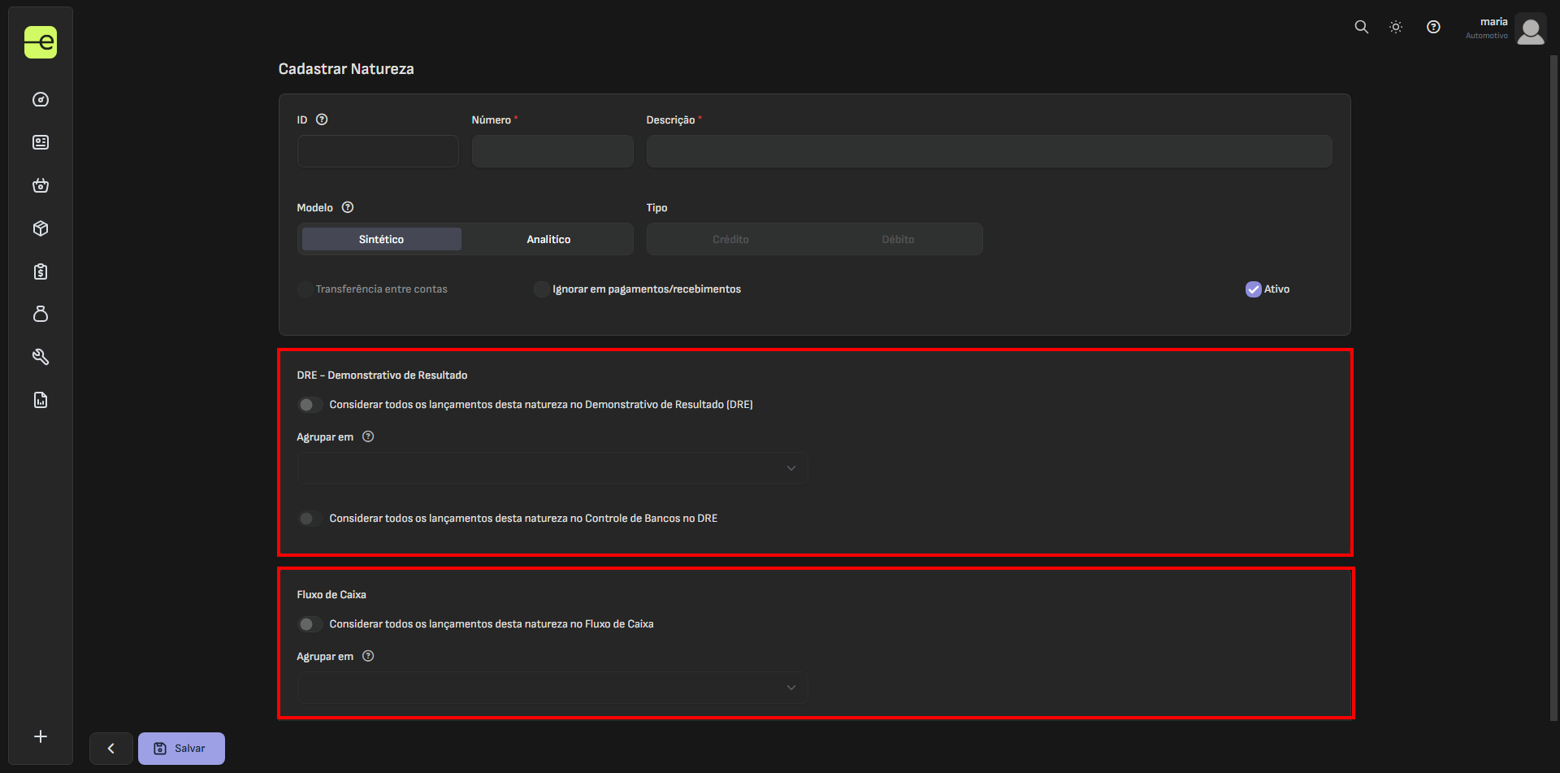
Task: Open the Fluxo de Caixa Agrupar em dropdown
Action: point(552,688)
